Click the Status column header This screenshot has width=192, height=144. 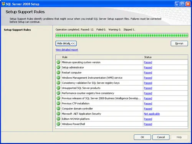point(166,57)
